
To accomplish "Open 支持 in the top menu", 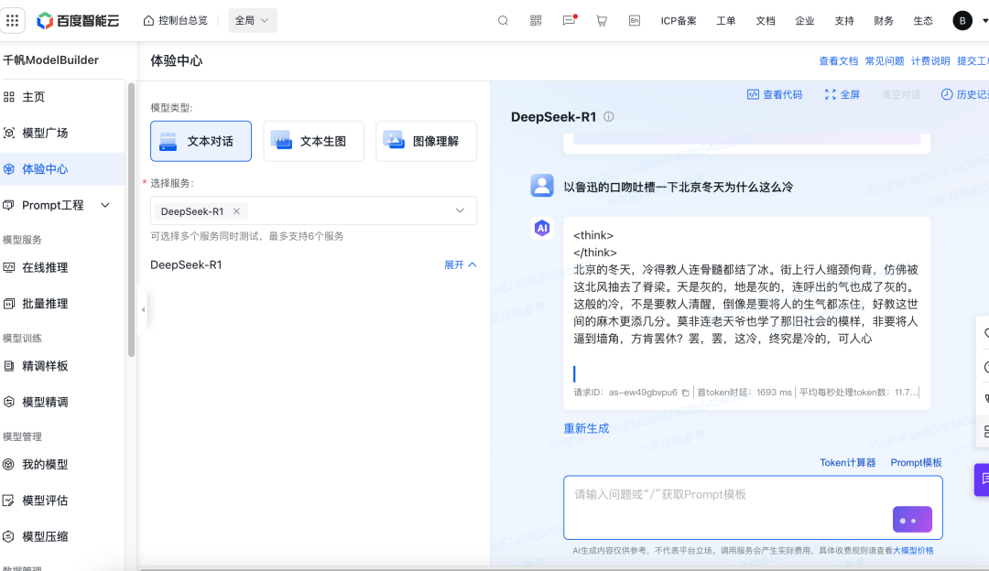I will tap(844, 21).
